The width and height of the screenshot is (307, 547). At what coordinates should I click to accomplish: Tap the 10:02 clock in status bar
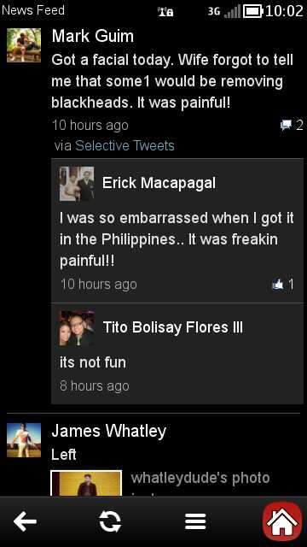coord(284,11)
